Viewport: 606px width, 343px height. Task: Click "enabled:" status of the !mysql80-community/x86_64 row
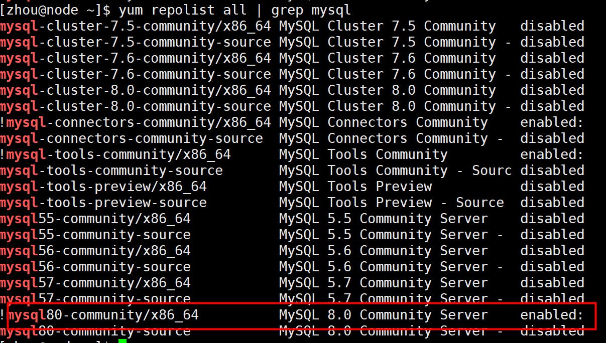(x=552, y=315)
